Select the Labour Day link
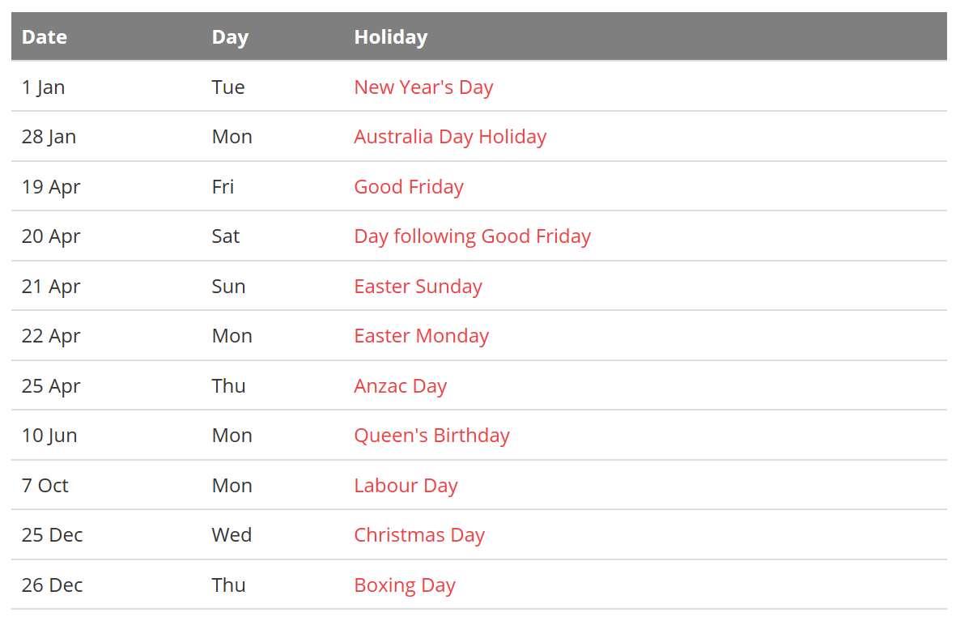The width and height of the screenshot is (956, 621). pos(406,486)
